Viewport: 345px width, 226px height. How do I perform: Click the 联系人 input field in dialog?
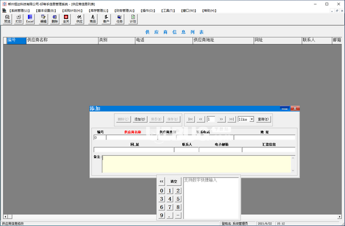pyautogui.click(x=186, y=150)
